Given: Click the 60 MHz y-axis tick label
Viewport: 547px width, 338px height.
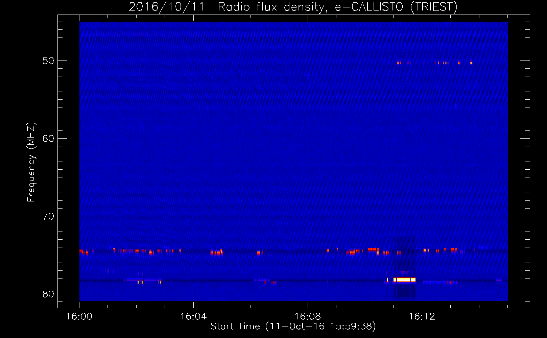Looking at the screenshot, I should tap(48, 139).
